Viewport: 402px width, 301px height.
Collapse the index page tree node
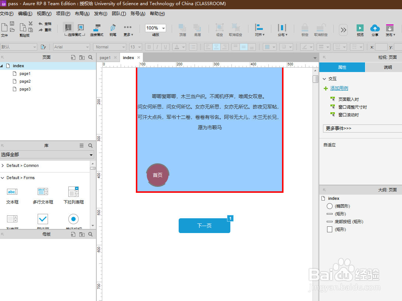pos(1,66)
